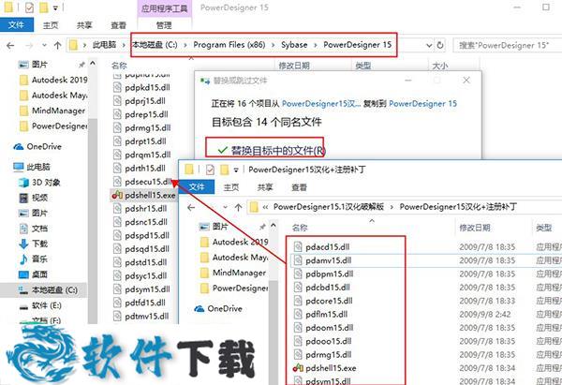Open the 音乐 music folder in the sidebar
Viewport: 562px width, 385px height.
[39, 259]
